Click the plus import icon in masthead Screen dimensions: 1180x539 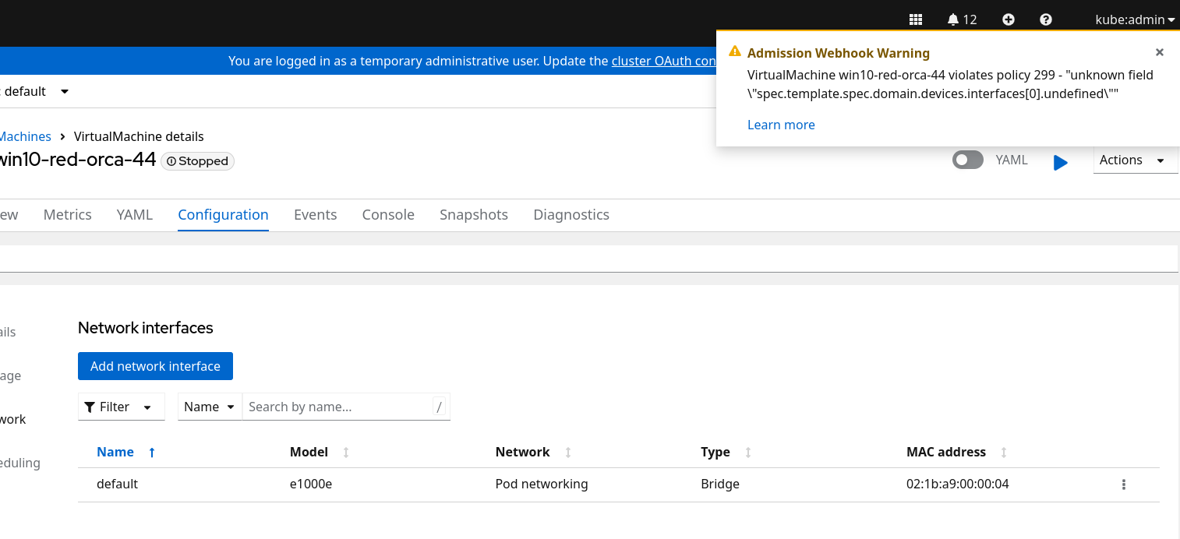(1008, 19)
